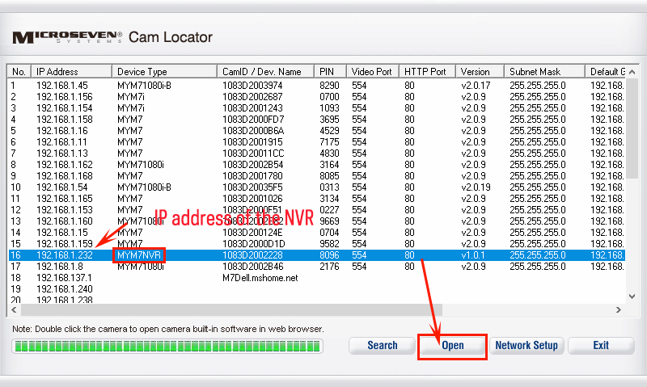The image size is (647, 387).
Task: Click CamID 1083D2000D1D
Action: 254,244
